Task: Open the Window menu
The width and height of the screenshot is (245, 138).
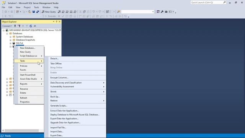Action: [46, 7]
